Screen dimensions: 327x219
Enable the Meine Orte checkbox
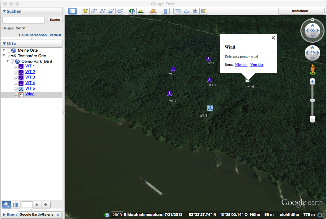[9, 50]
